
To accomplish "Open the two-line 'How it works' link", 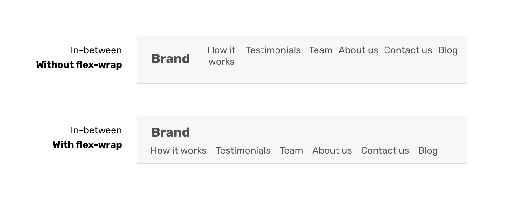I will click(221, 56).
